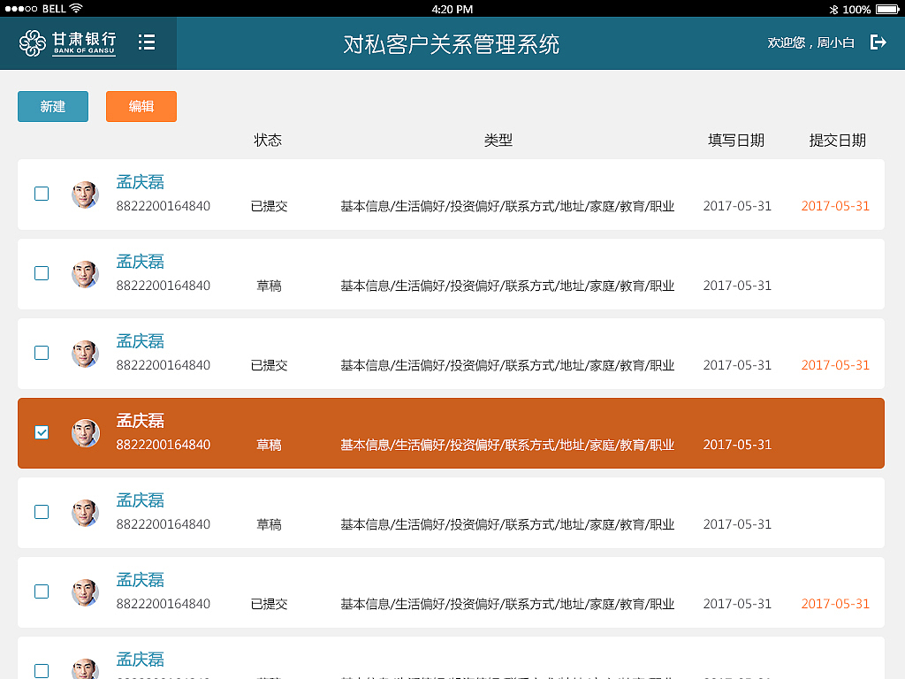The width and height of the screenshot is (905, 679).
Task: Click the hamburger list icon in the header
Action: pyautogui.click(x=147, y=41)
